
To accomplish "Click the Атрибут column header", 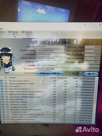I will coord(12,78).
